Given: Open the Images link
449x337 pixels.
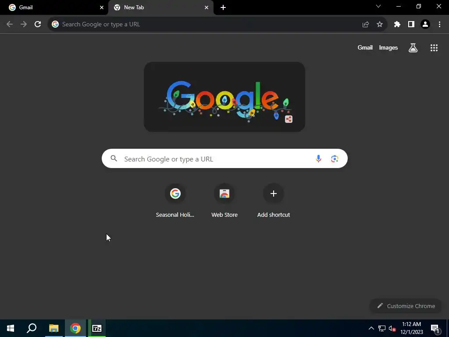Looking at the screenshot, I should point(388,47).
